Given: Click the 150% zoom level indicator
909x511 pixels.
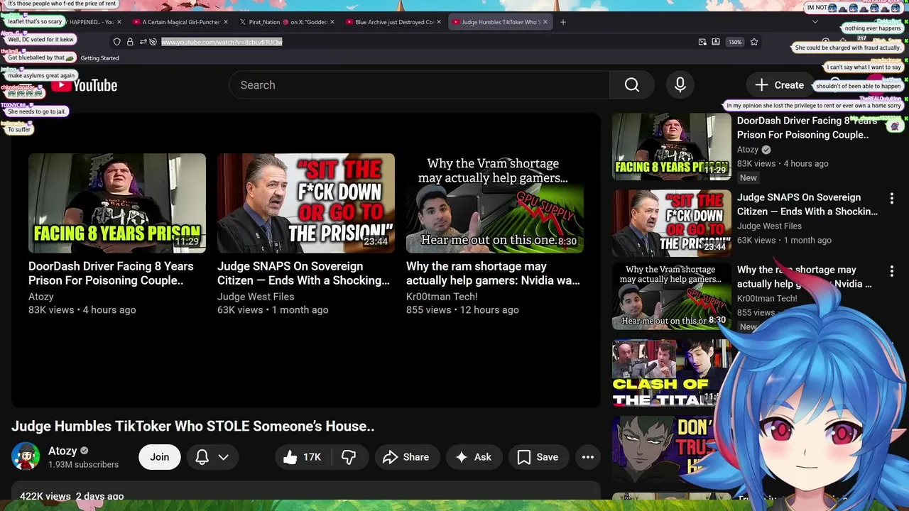Looking at the screenshot, I should point(735,42).
